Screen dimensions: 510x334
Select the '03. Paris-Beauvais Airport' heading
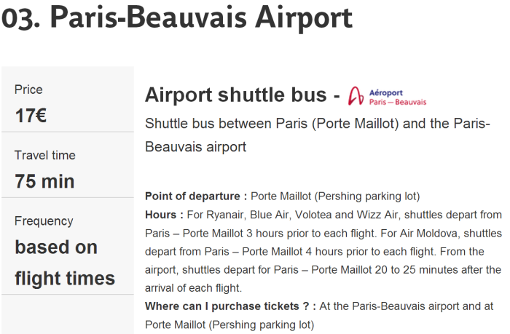[177, 17]
